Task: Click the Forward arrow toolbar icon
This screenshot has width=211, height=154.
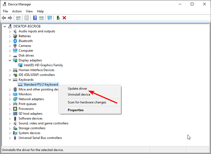Action: point(10,18)
